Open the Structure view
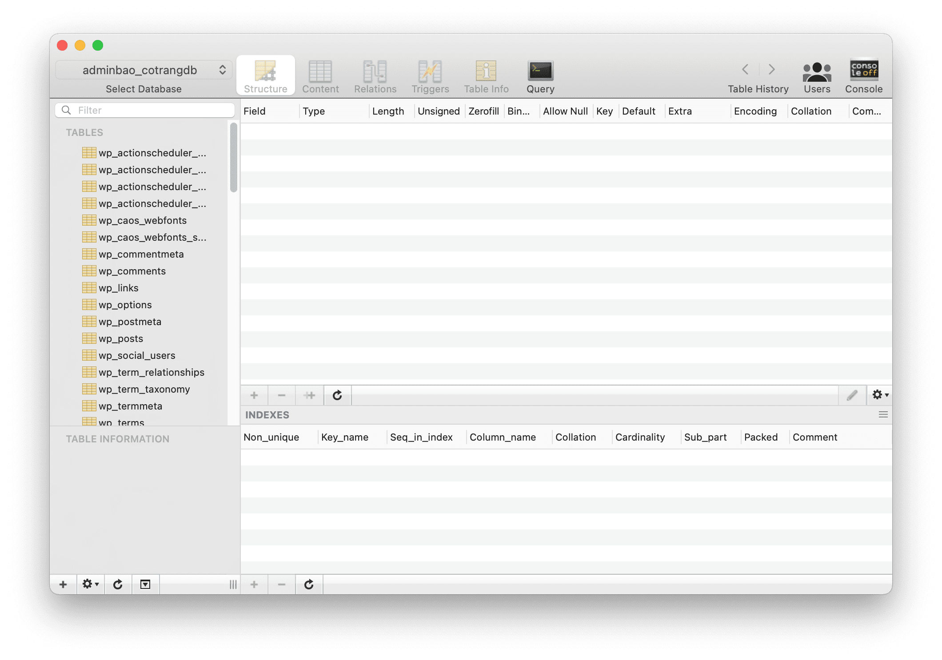942x660 pixels. pos(265,76)
